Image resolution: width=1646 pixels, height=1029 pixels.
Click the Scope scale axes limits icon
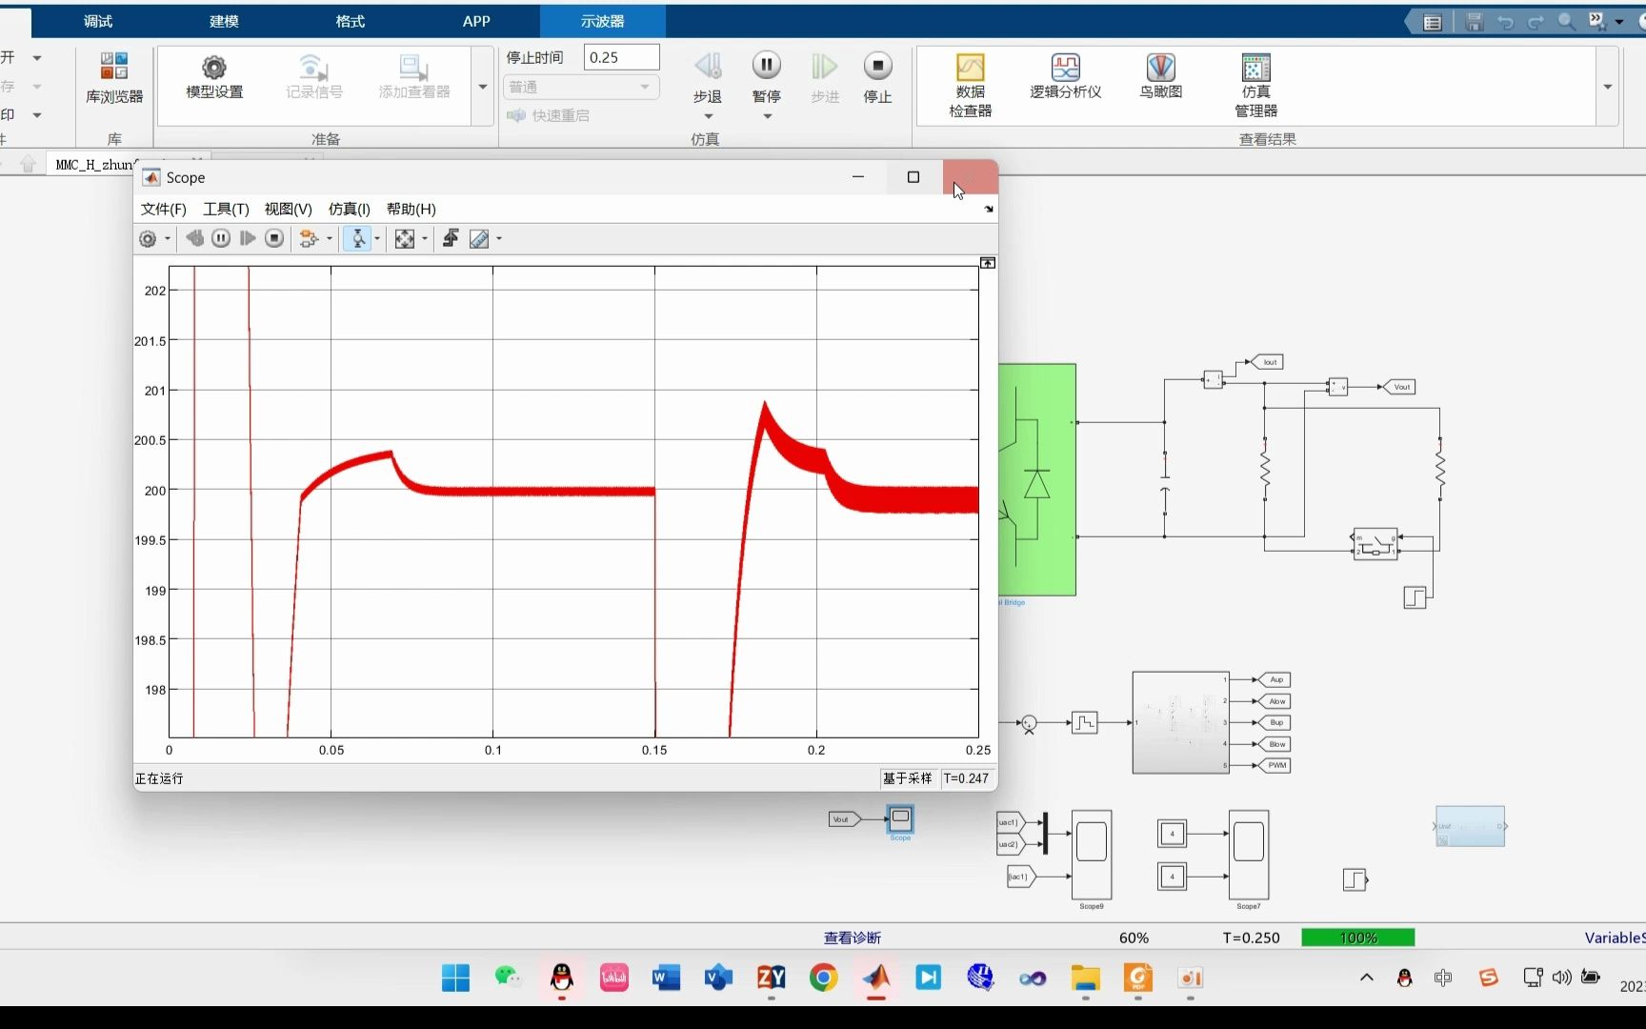[x=405, y=239]
